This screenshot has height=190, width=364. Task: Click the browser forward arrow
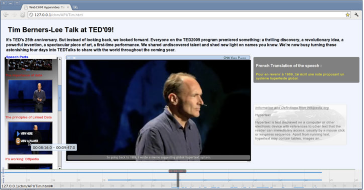pos(14,15)
